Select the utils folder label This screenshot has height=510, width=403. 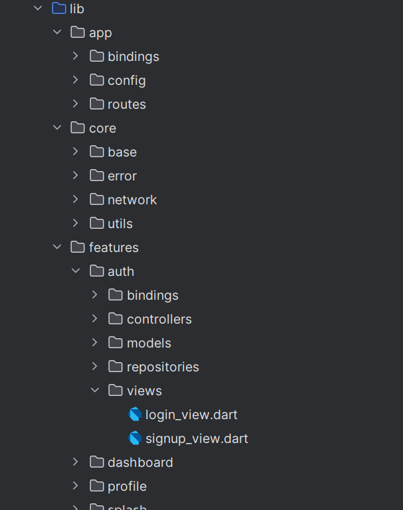120,223
